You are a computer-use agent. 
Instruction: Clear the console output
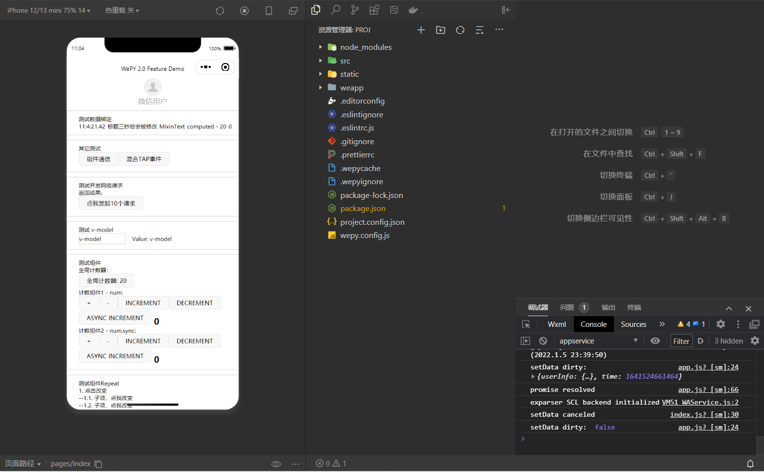(x=543, y=341)
